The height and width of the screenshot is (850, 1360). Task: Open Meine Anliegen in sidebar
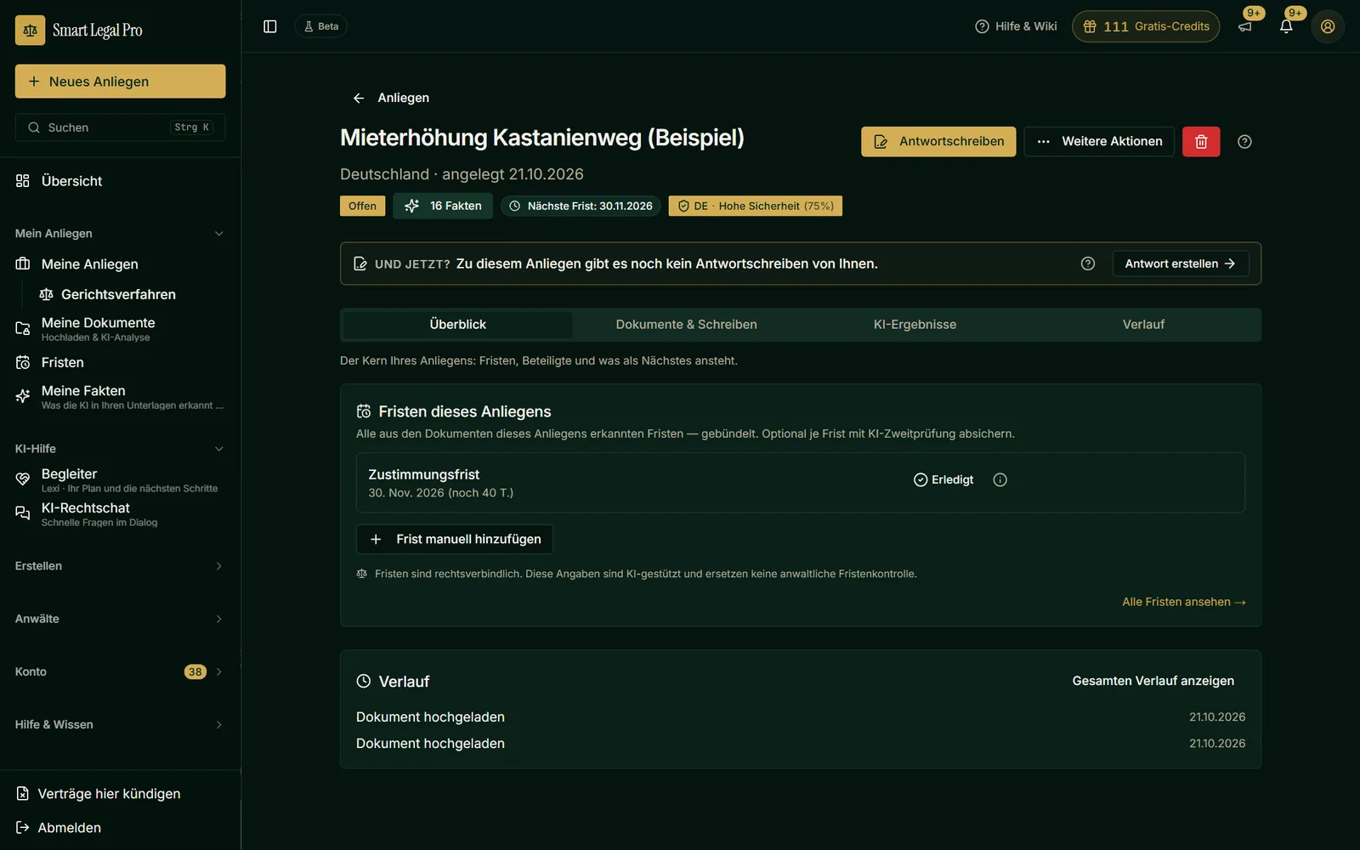[120, 264]
